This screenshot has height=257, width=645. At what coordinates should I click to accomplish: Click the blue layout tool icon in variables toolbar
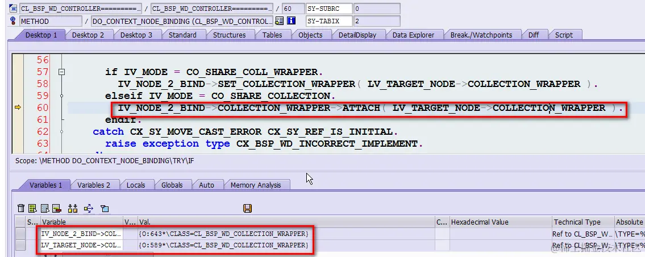point(105,209)
